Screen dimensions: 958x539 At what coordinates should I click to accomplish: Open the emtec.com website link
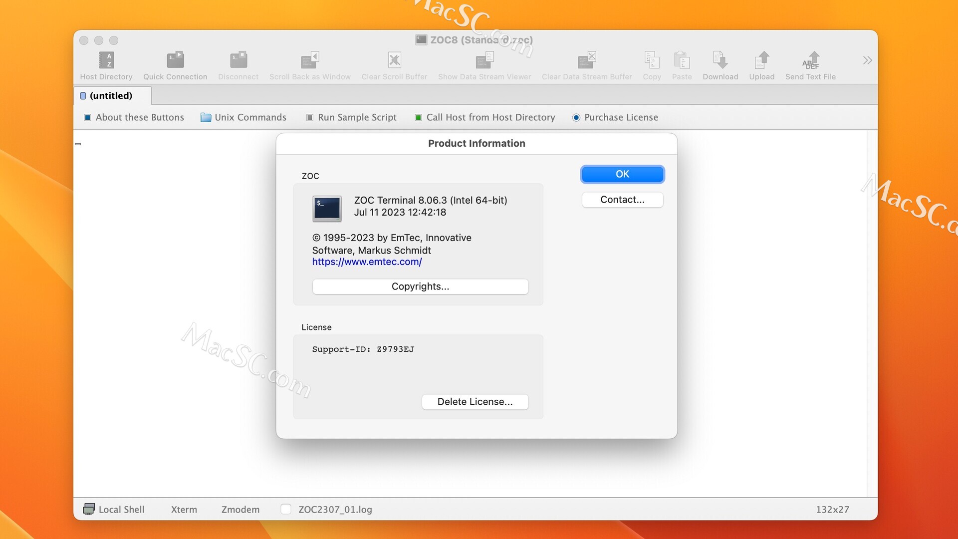click(367, 262)
